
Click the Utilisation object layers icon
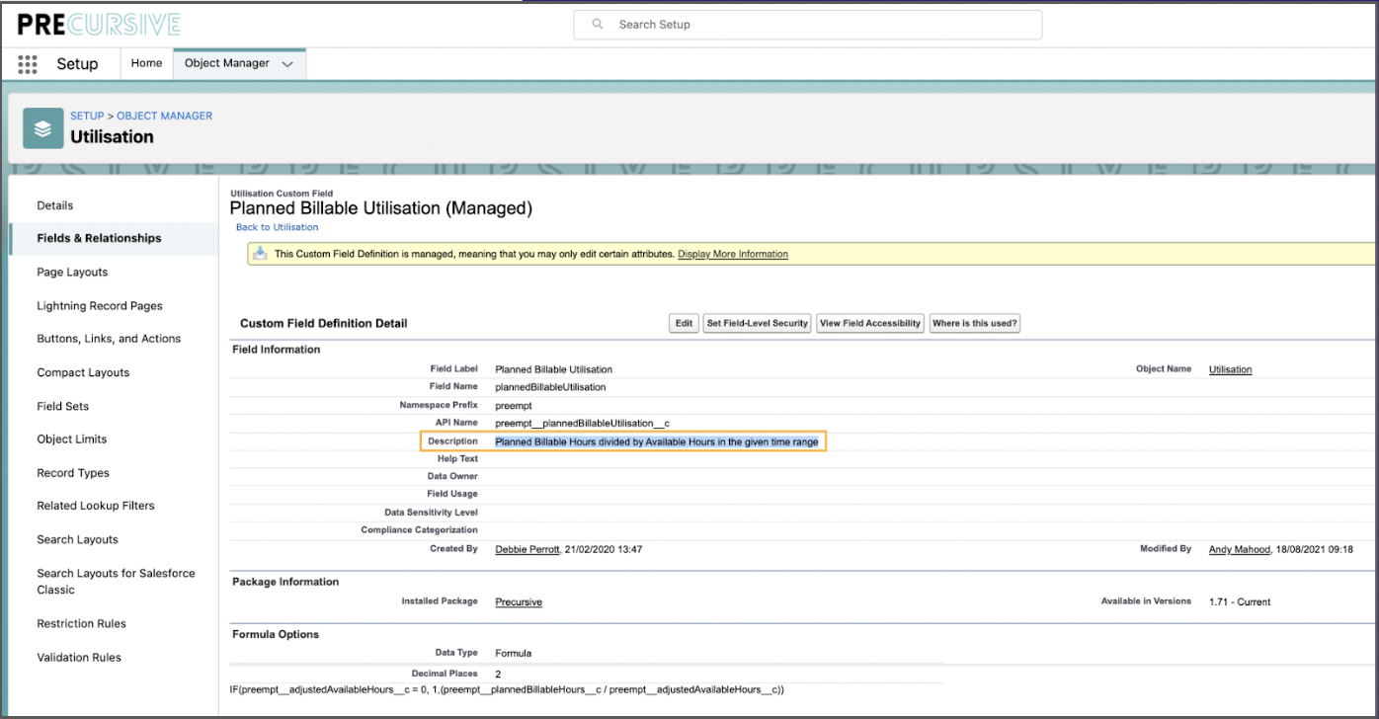(42, 128)
